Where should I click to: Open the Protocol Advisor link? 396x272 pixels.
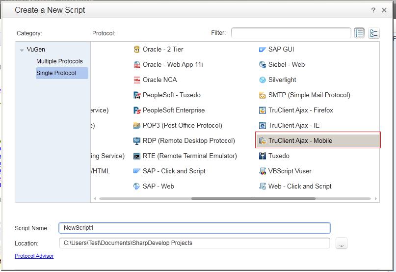pyautogui.click(x=34, y=256)
